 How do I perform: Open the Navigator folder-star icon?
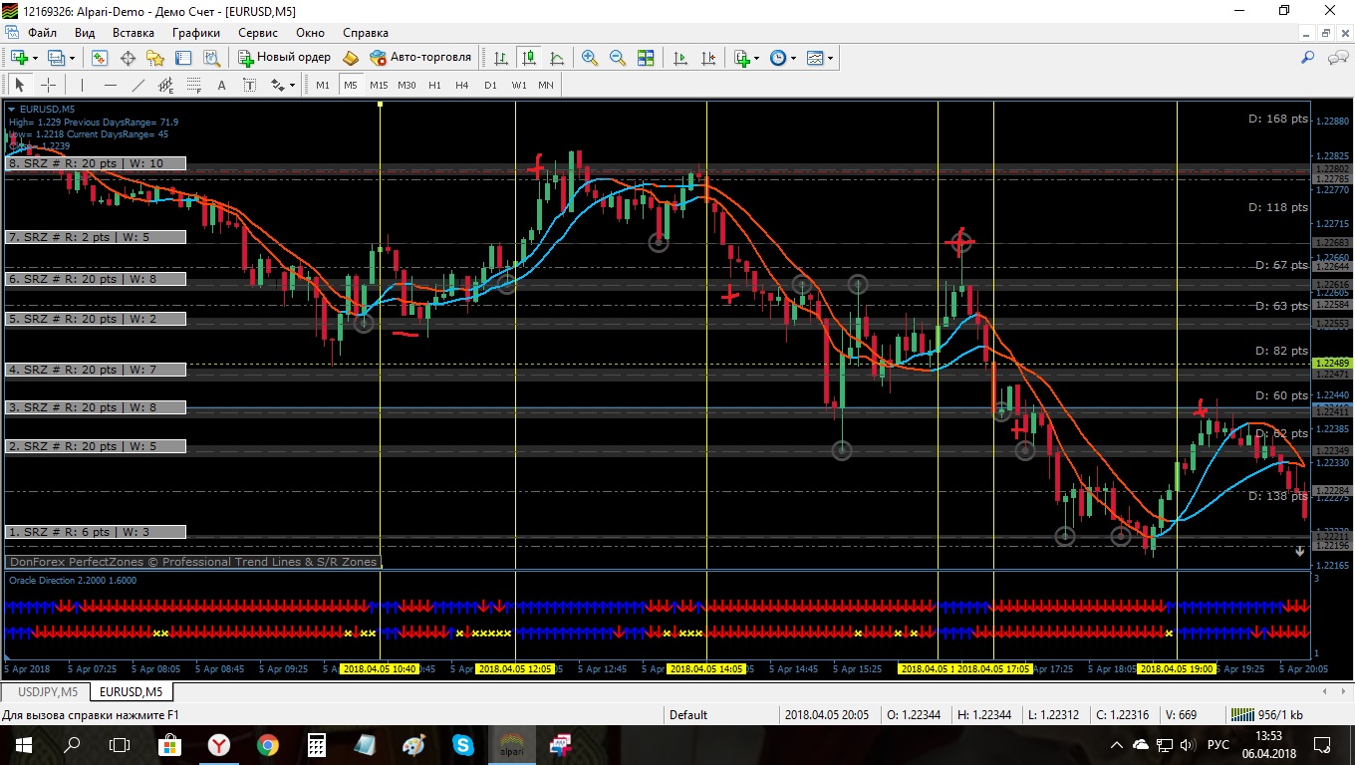click(x=155, y=58)
